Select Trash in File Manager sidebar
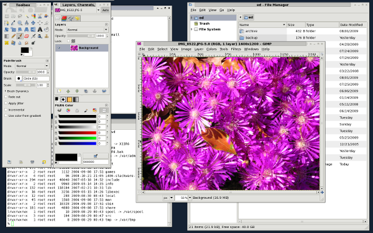373x233 pixels. tap(205, 24)
